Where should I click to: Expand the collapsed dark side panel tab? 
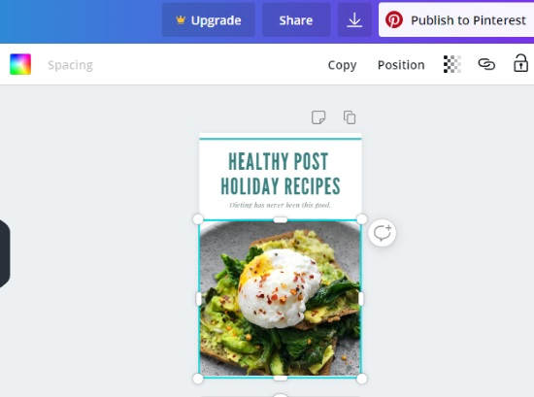point(5,253)
